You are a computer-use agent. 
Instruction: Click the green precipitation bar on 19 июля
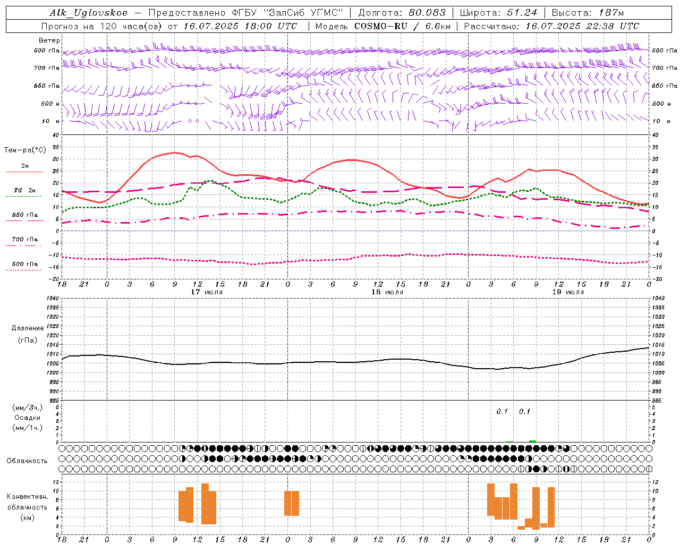(x=533, y=441)
